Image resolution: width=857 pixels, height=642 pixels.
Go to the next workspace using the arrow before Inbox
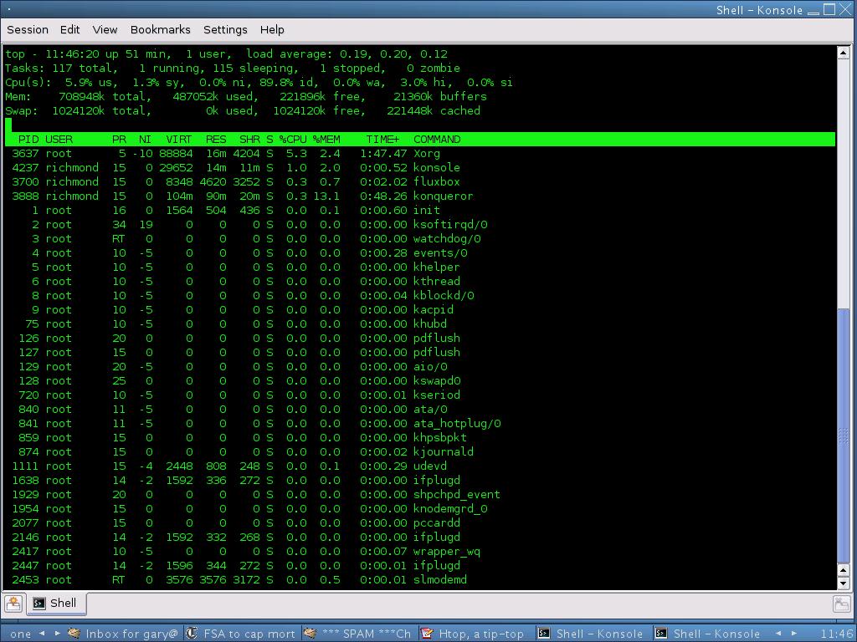tap(56, 634)
